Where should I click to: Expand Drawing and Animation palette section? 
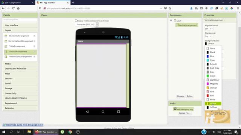point(20,69)
